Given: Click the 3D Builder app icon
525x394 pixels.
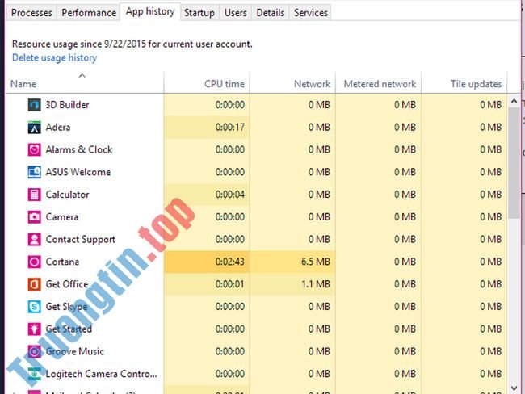Looking at the screenshot, I should (x=34, y=105).
